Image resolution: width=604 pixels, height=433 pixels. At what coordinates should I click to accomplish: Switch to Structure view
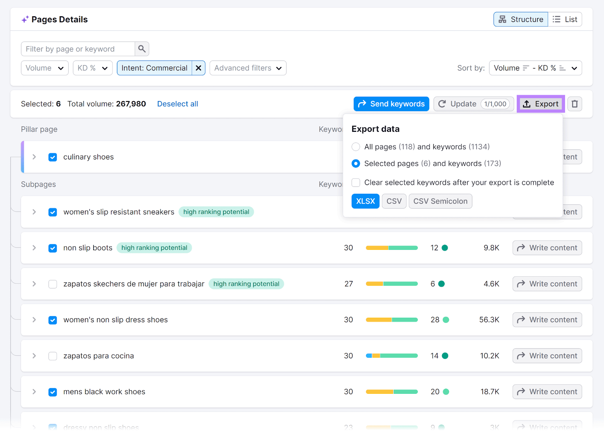point(521,20)
